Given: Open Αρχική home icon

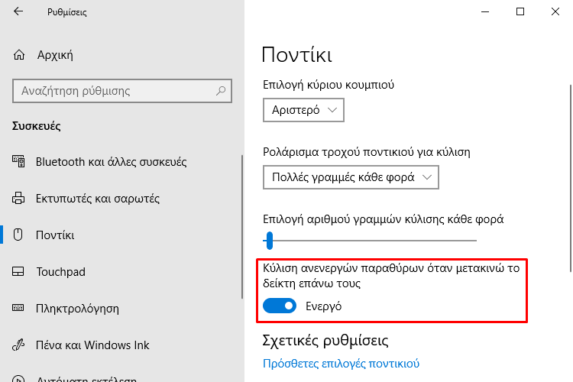Looking at the screenshot, I should pyautogui.click(x=19, y=55).
